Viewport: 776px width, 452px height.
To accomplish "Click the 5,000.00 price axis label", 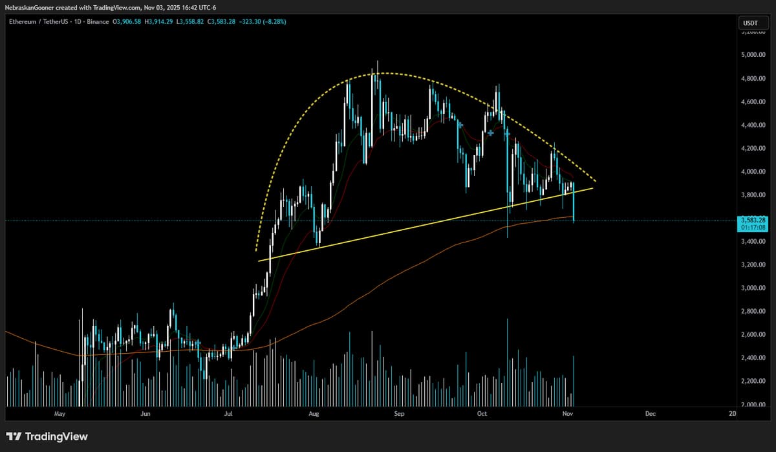I will pos(753,55).
